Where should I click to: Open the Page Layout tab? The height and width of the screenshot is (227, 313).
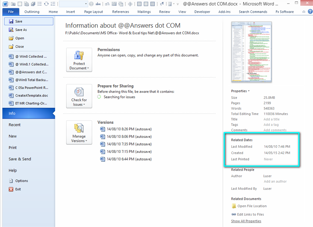[x=94, y=12]
